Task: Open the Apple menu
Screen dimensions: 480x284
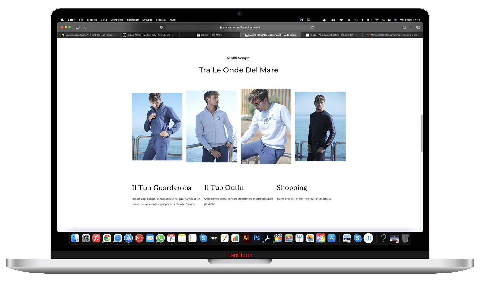Action: coord(62,20)
